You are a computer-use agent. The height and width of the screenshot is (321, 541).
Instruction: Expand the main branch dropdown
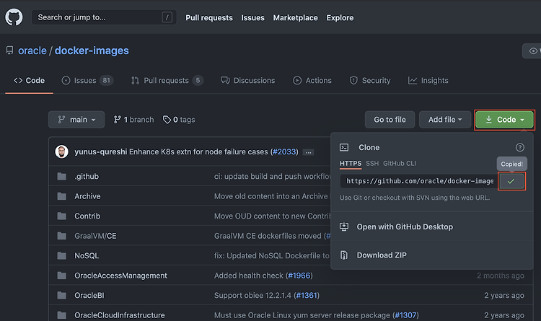point(76,120)
